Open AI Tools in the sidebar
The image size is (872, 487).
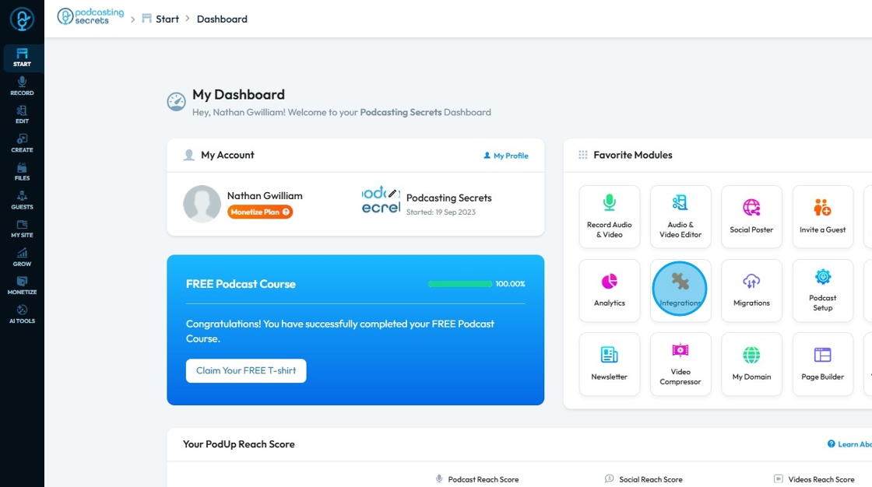pos(22,314)
